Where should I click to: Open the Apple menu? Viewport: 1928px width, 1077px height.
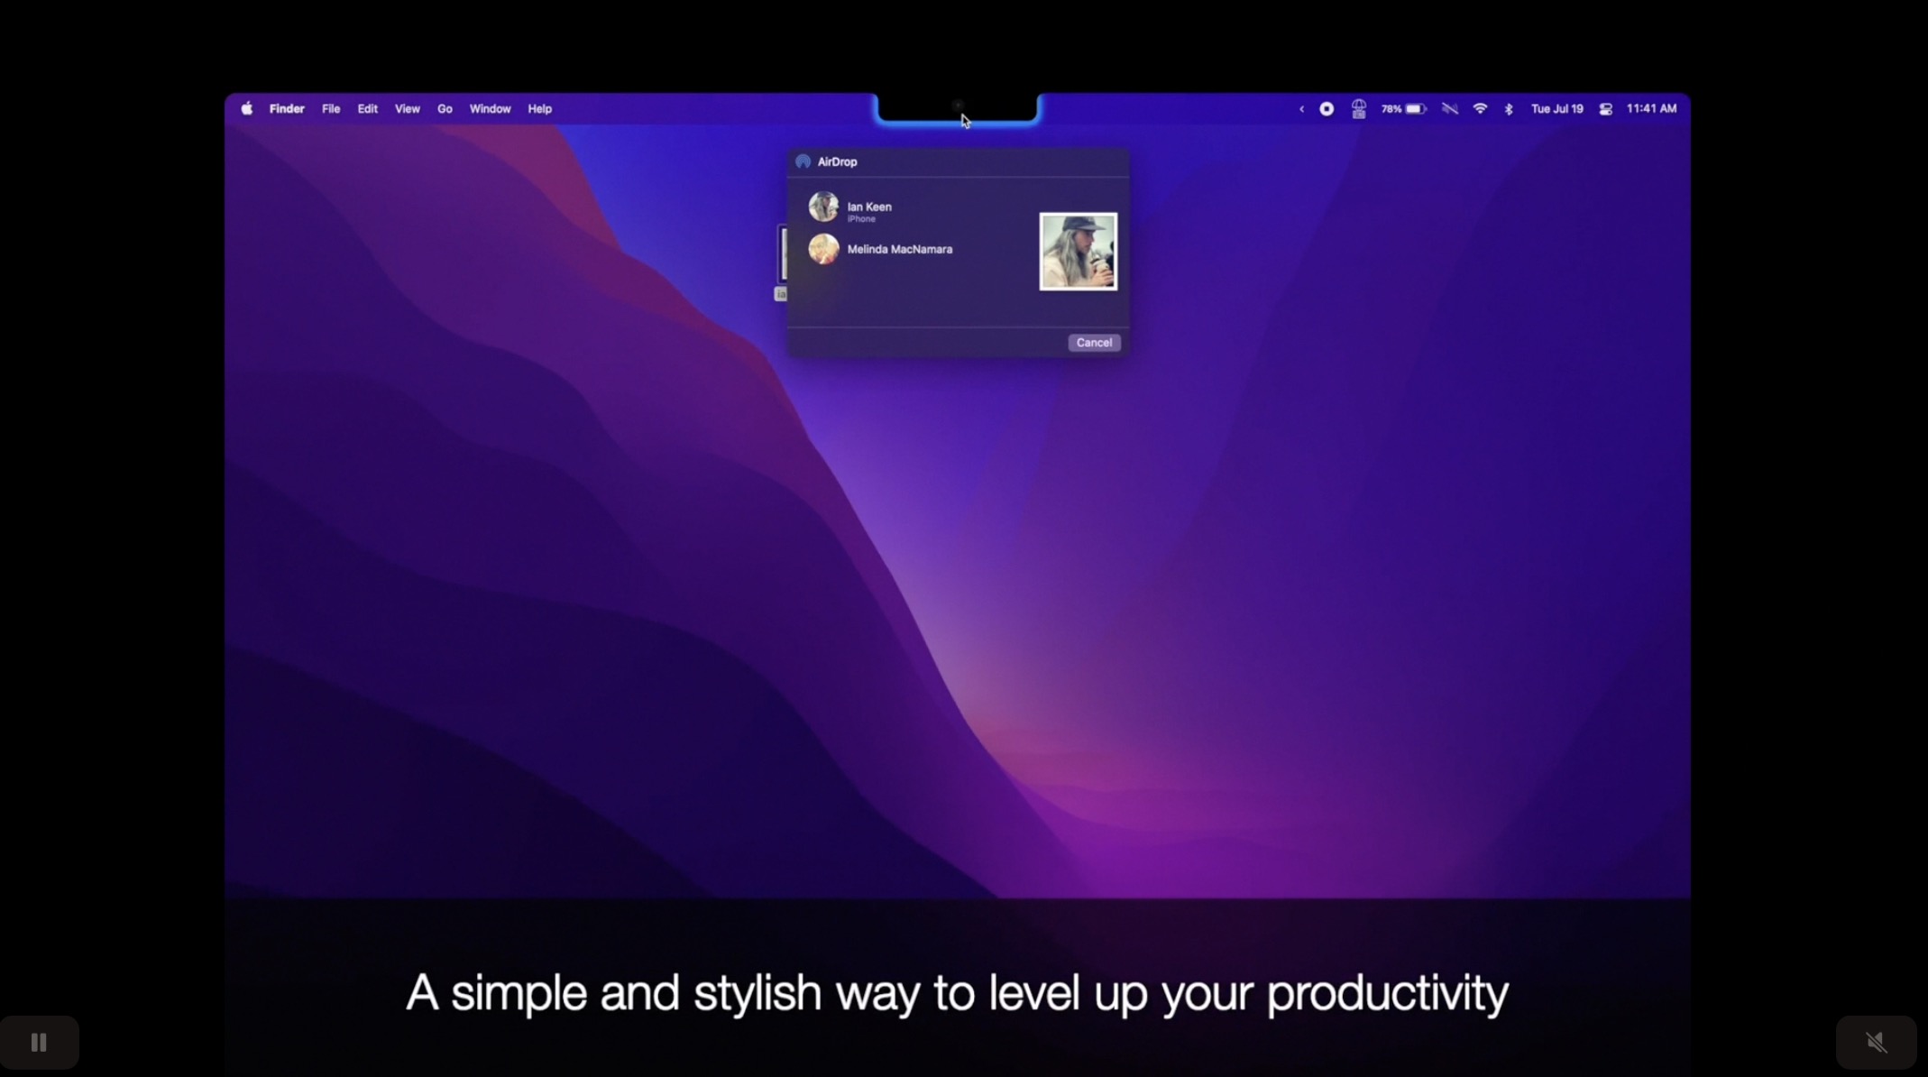[247, 109]
